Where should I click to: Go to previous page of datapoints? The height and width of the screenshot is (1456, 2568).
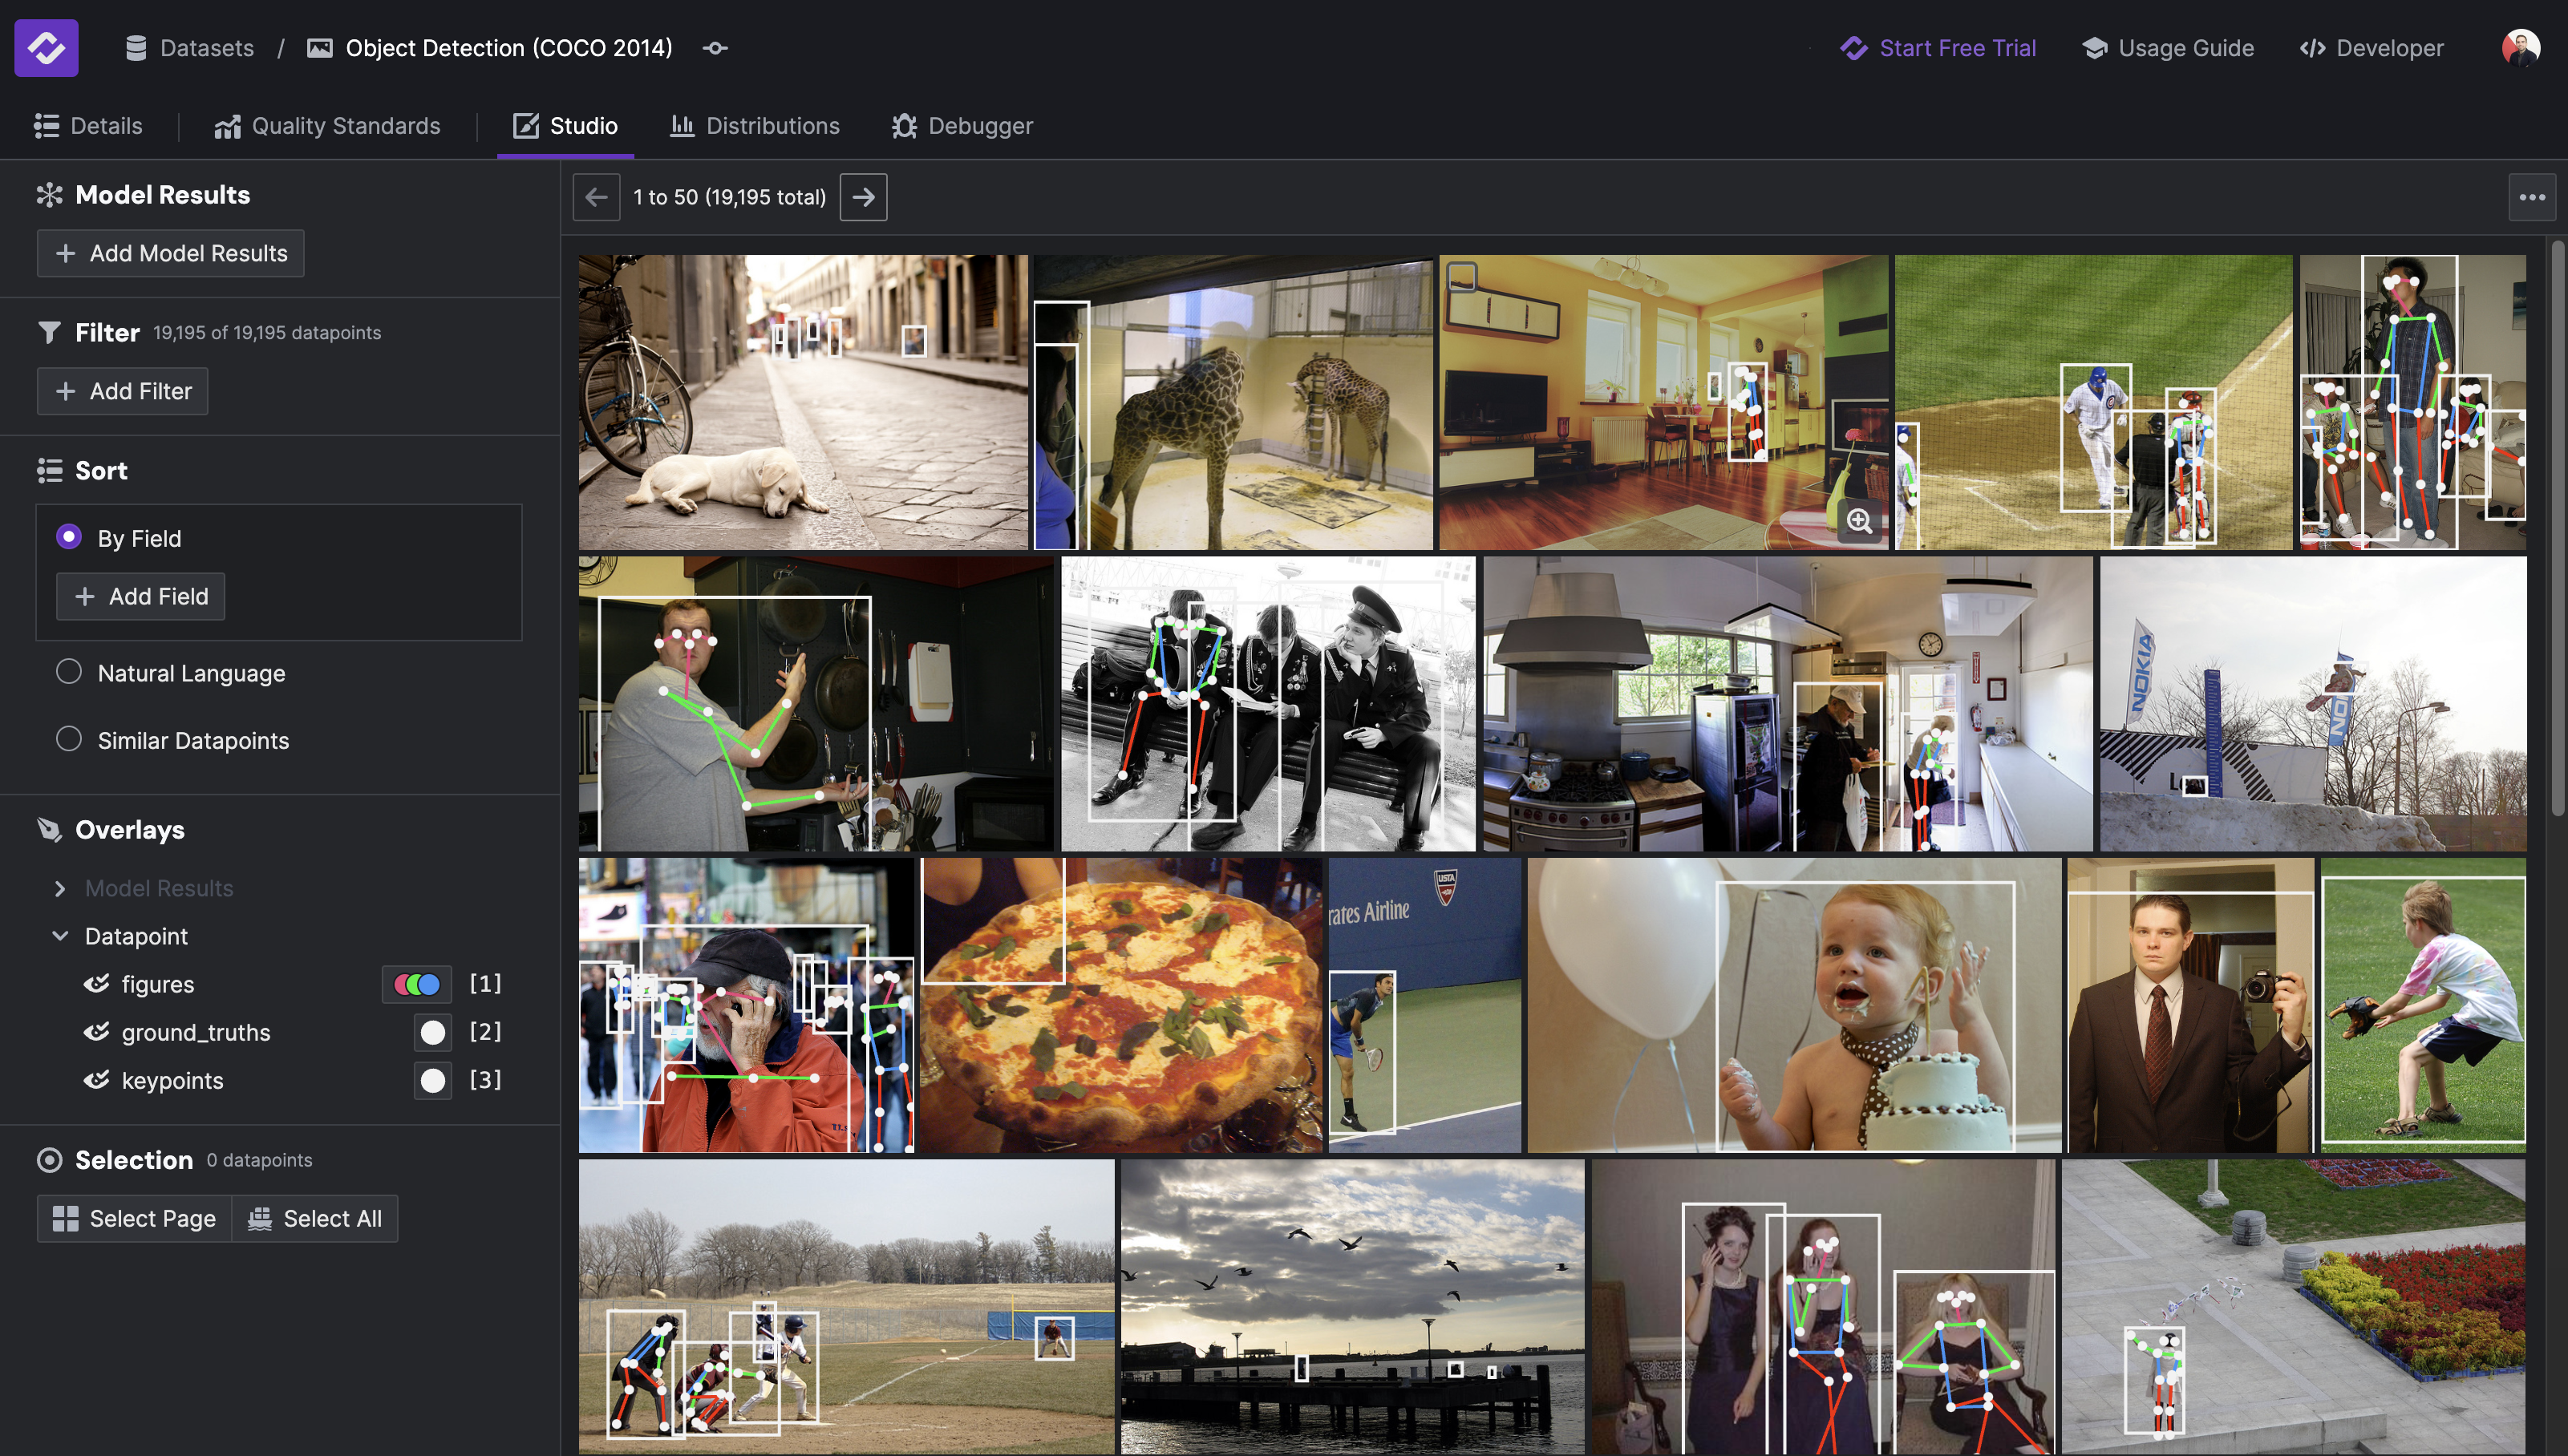click(x=596, y=197)
